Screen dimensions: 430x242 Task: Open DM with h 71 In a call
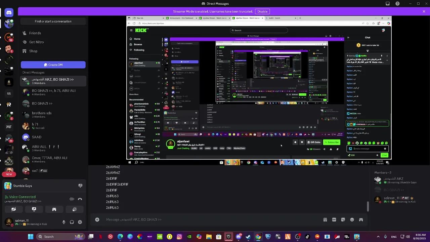click(53, 126)
